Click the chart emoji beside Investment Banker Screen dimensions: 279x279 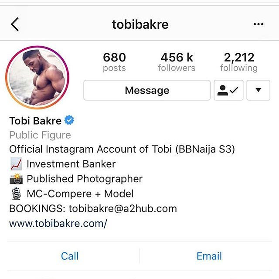[16, 164]
